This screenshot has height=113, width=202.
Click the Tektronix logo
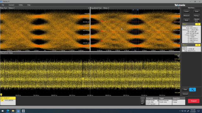click(180, 5)
